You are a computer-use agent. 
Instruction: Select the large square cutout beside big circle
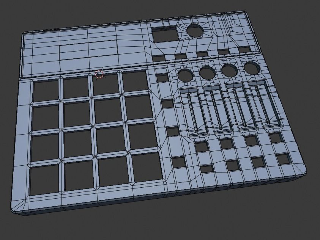tap(165, 35)
